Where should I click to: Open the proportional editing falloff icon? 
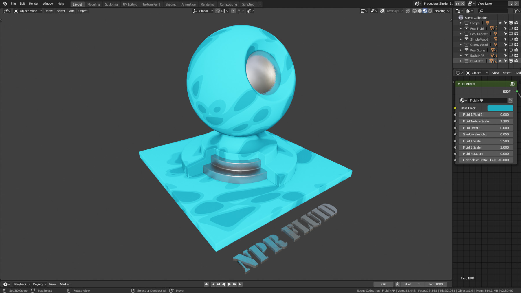tap(239, 11)
